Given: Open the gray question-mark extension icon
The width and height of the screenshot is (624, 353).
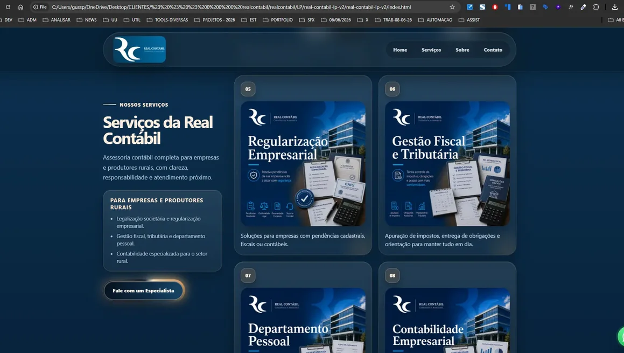Looking at the screenshot, I should coord(533,7).
